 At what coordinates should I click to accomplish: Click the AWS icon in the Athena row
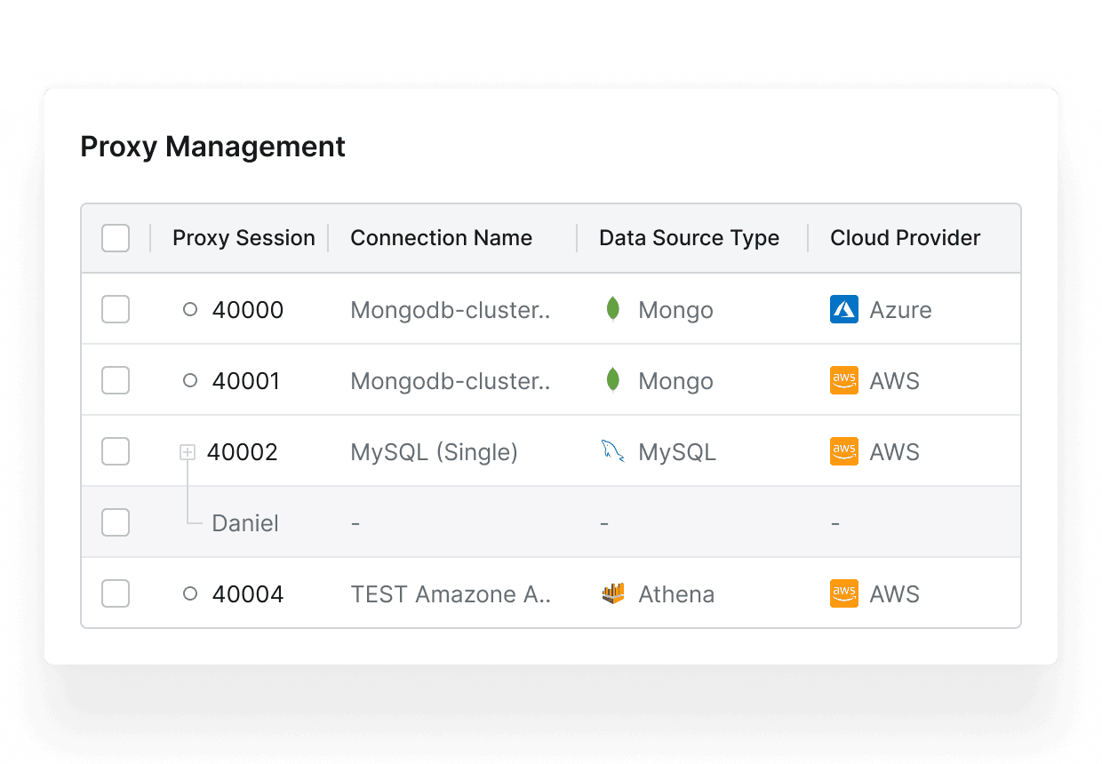(843, 593)
